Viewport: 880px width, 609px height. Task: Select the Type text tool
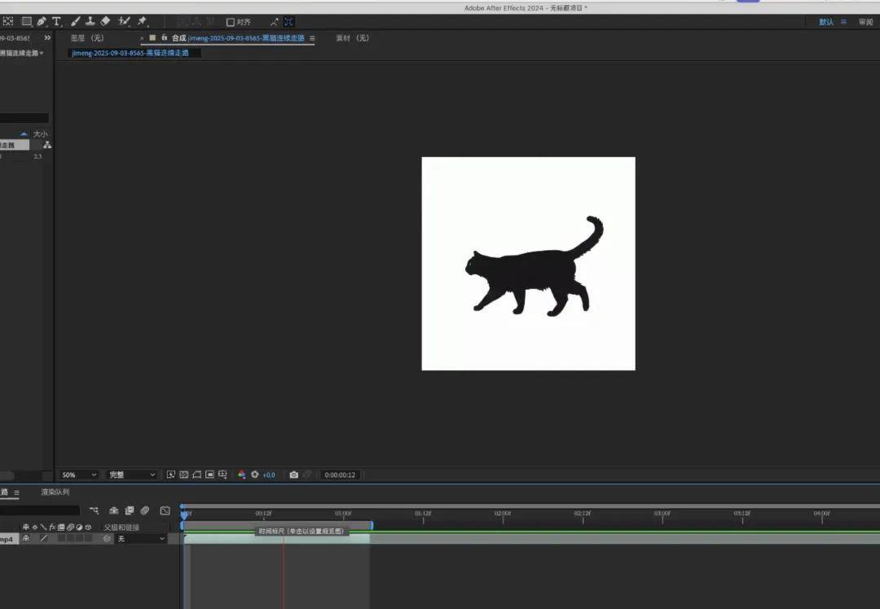pos(57,21)
